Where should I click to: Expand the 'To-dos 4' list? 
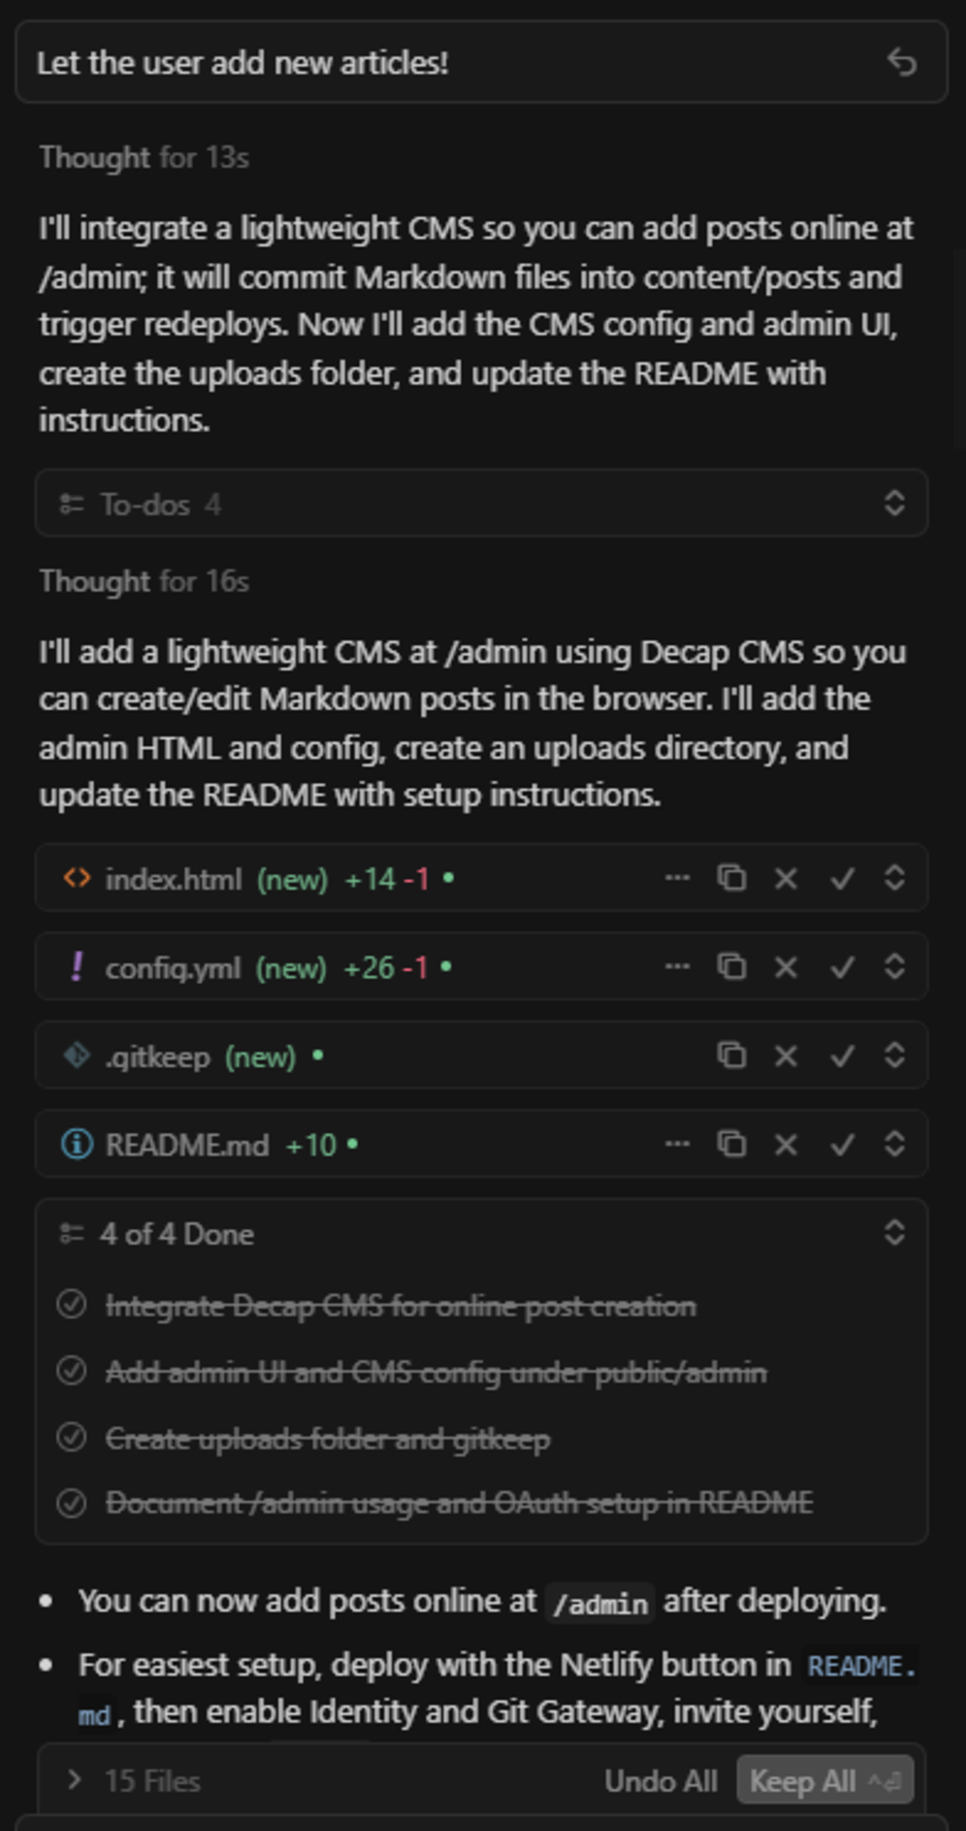894,505
